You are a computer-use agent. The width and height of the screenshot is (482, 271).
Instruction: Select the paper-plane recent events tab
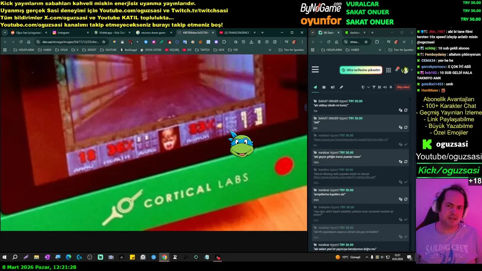click(x=315, y=87)
